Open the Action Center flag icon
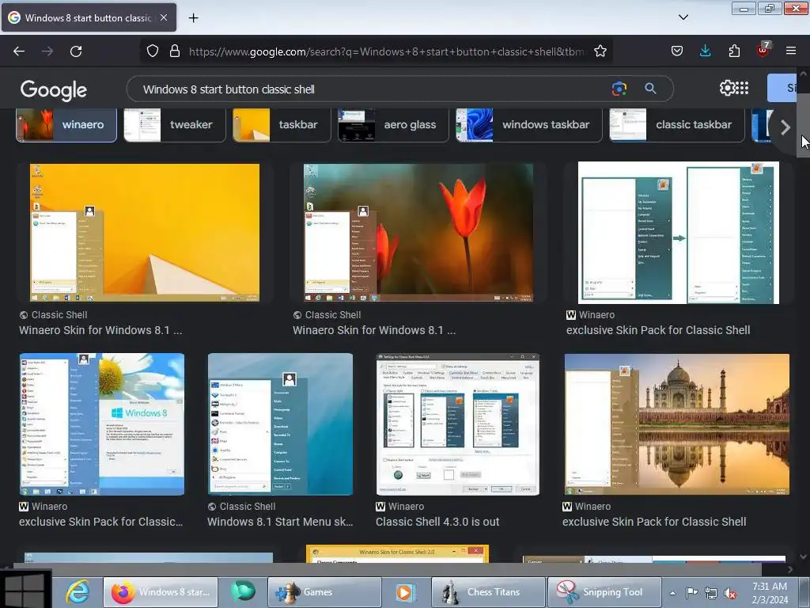The image size is (810, 608). [691, 592]
